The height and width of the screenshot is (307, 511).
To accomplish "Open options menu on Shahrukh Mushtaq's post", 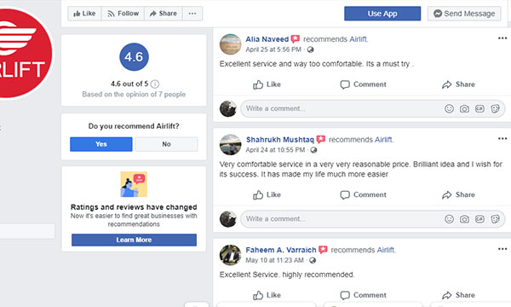I will [502, 139].
